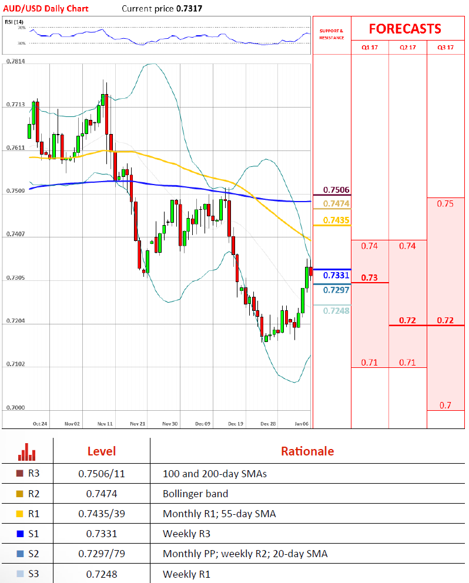Click the bold 0.72 Q2 forecast
This screenshot has height=583, width=469.
407,320
